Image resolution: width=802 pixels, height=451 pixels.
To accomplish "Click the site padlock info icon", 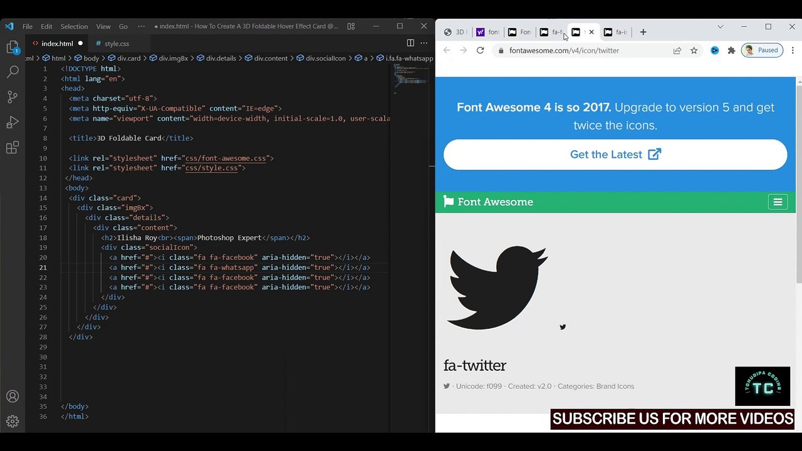I will 501,50.
